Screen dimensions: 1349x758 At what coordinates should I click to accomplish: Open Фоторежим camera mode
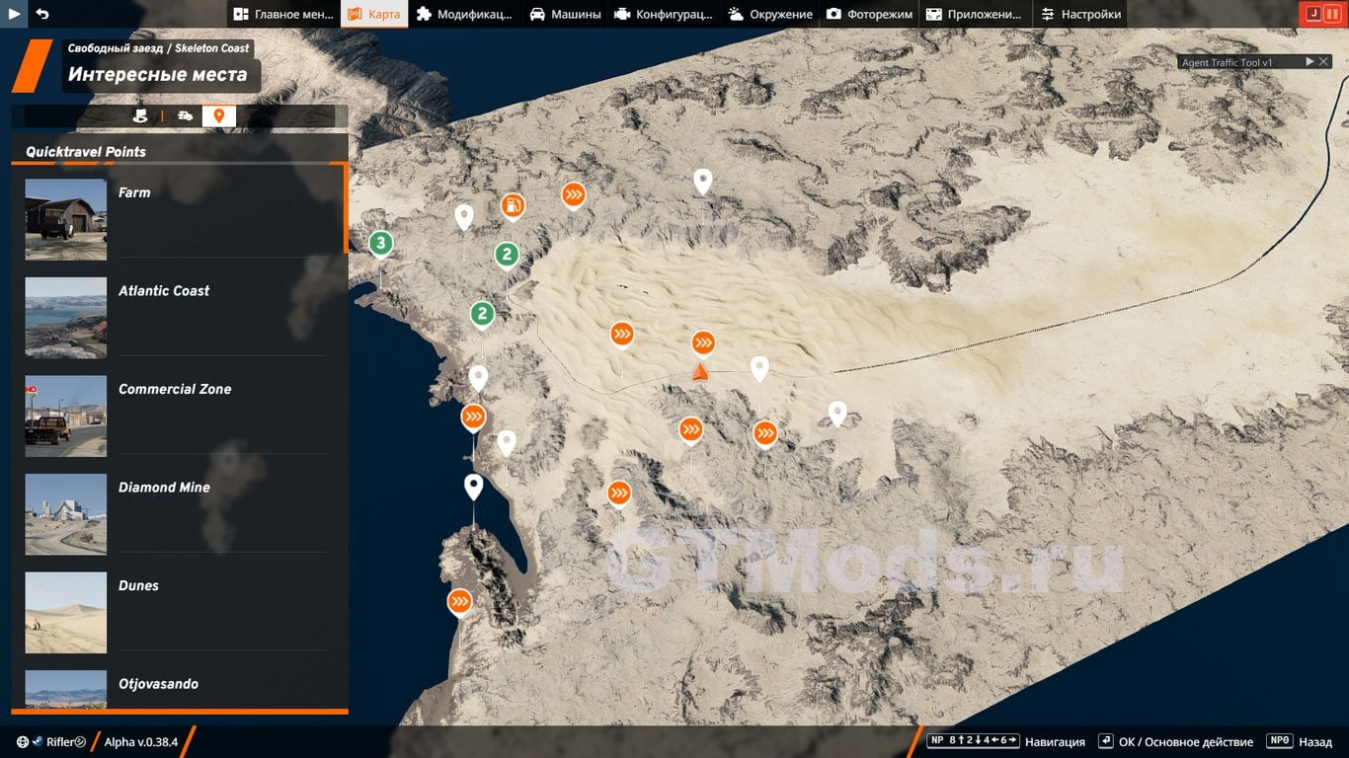869,14
